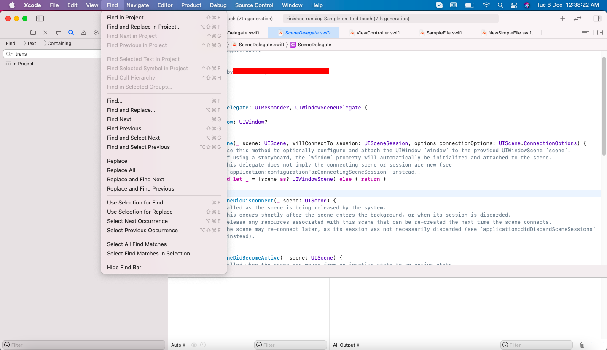The height and width of the screenshot is (350, 607).
Task: Show only the variables view pane
Action: coord(594,345)
